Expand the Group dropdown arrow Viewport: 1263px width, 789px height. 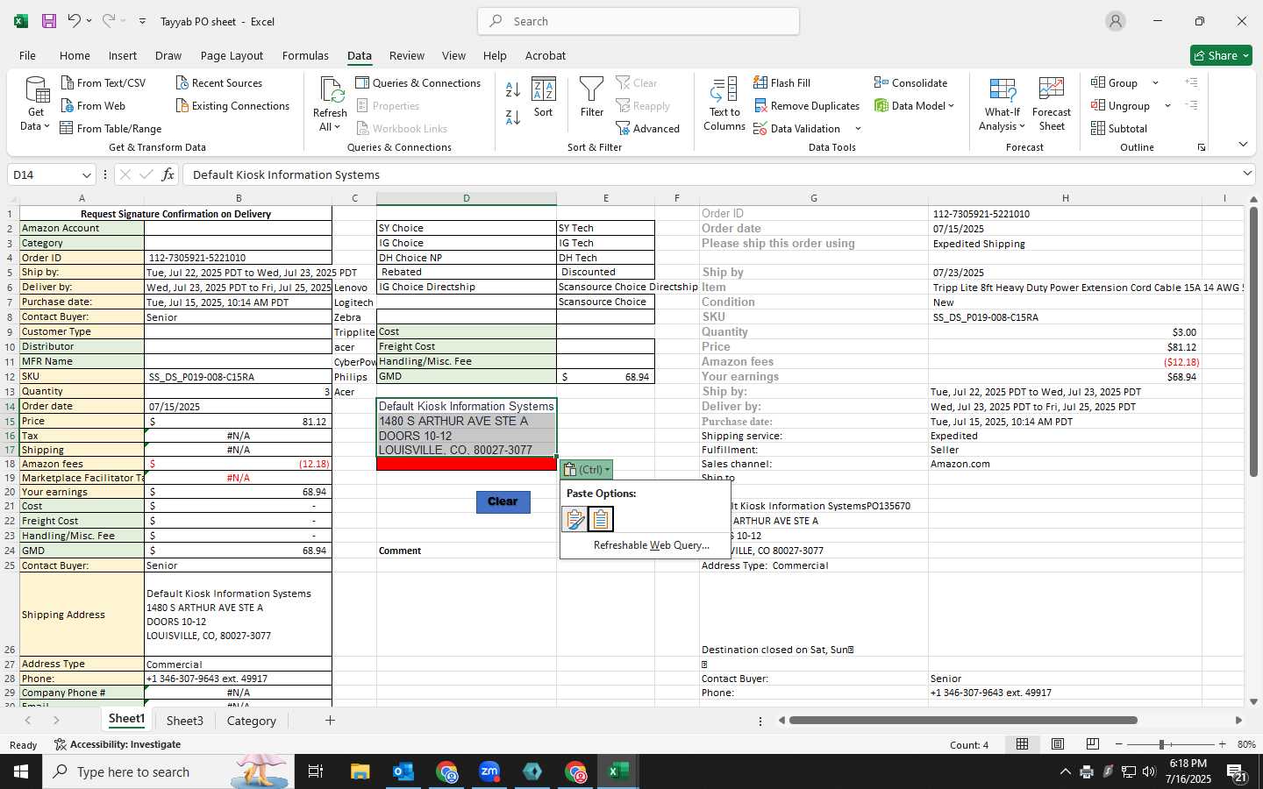[x=1155, y=82]
